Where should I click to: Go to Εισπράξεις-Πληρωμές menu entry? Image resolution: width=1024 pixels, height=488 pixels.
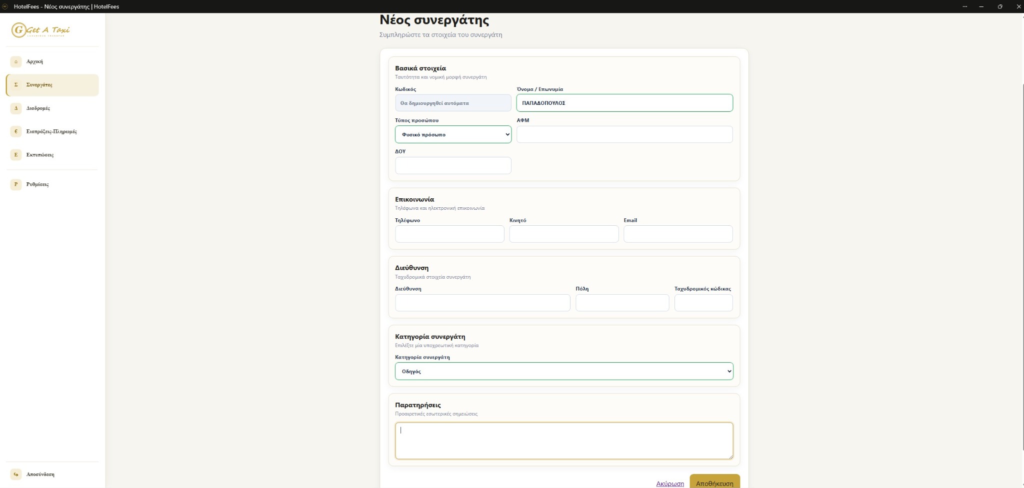point(52,131)
